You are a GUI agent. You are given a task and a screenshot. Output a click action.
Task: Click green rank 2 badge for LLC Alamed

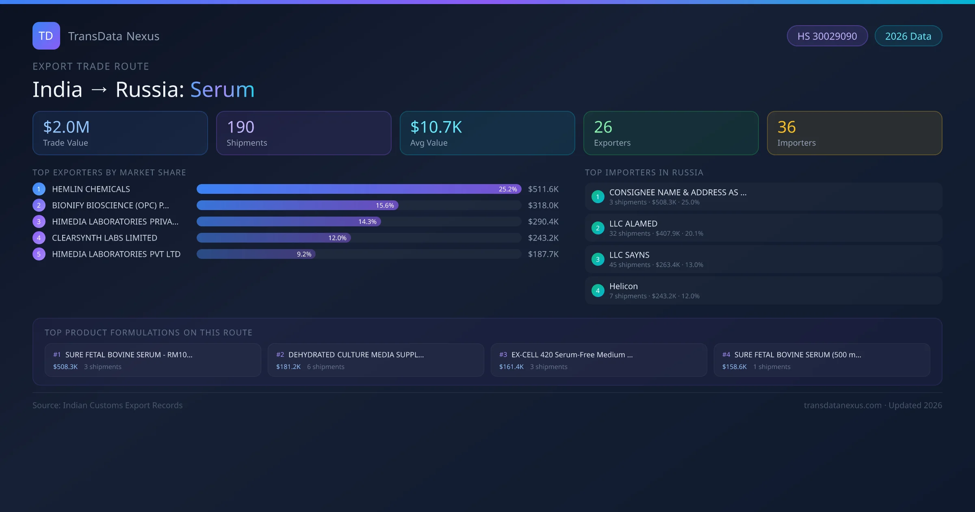(x=598, y=228)
